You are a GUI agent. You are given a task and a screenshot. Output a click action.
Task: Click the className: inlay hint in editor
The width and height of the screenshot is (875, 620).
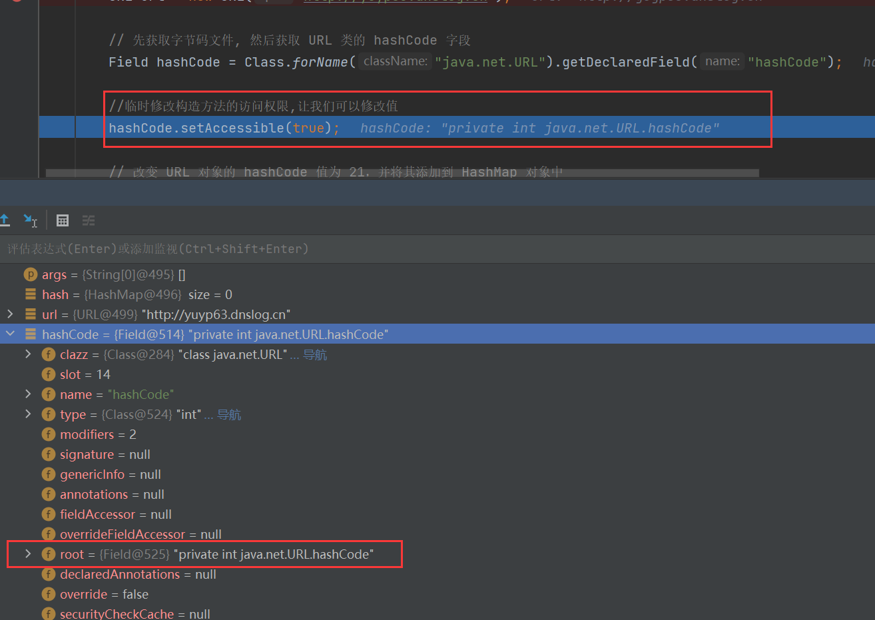tap(396, 61)
